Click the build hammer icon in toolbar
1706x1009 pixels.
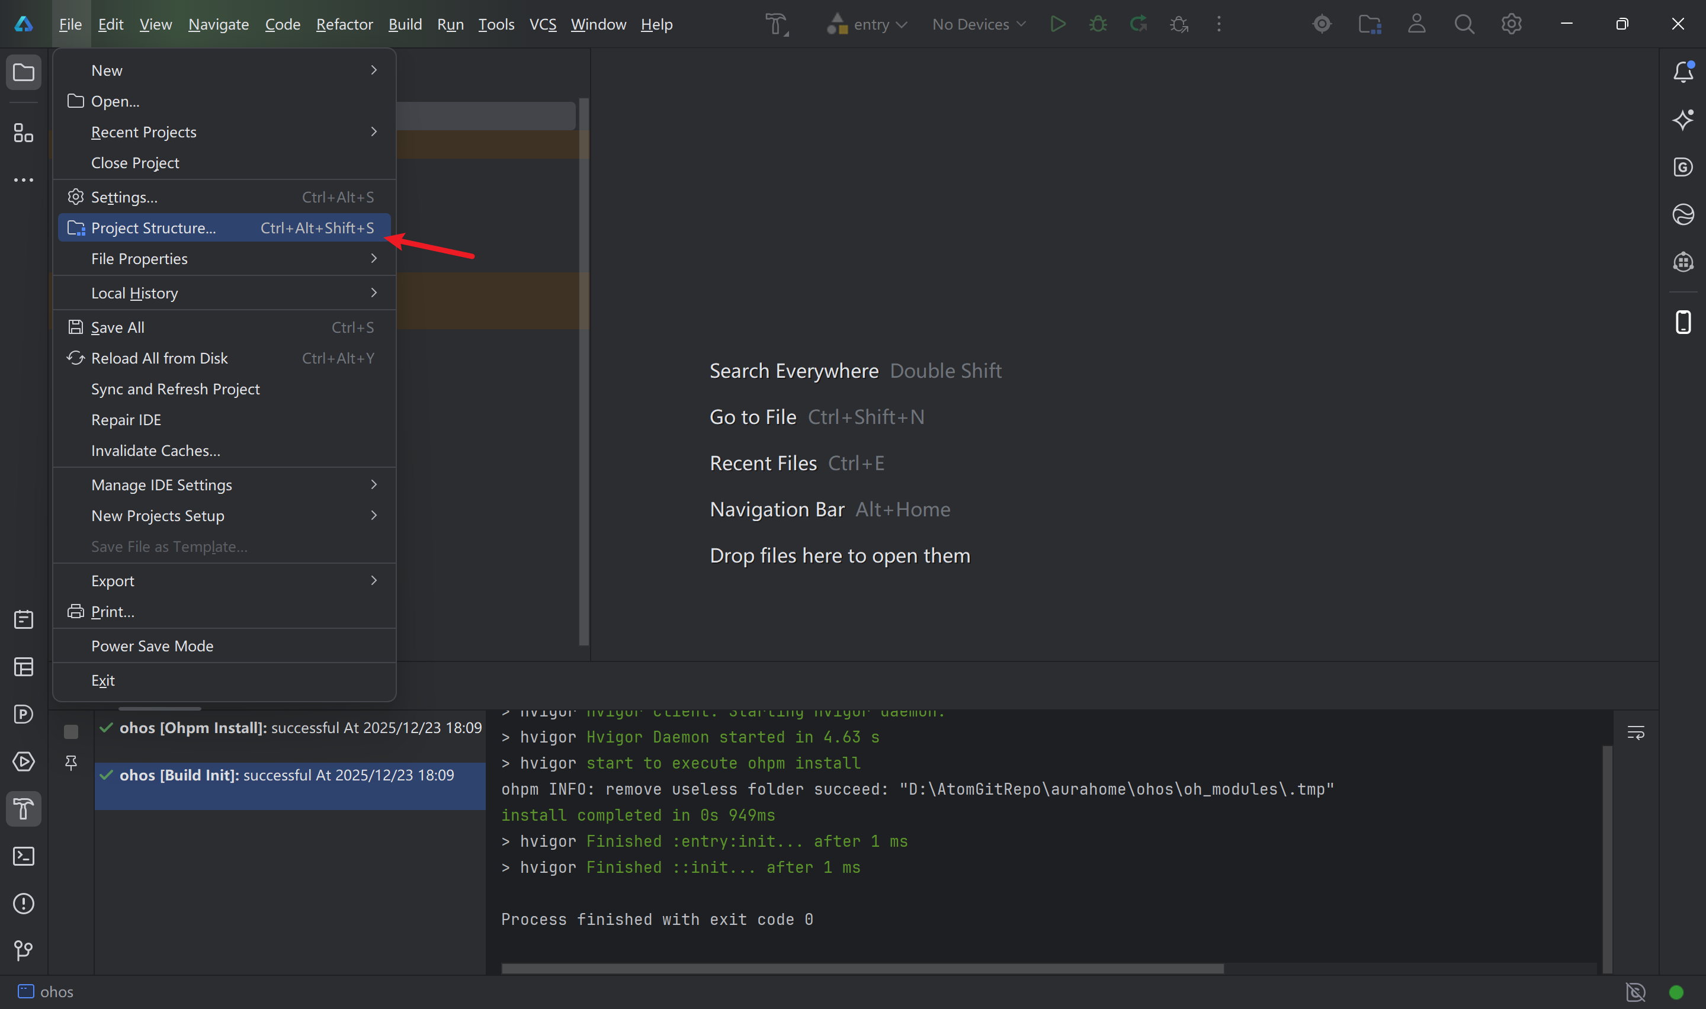point(776,24)
